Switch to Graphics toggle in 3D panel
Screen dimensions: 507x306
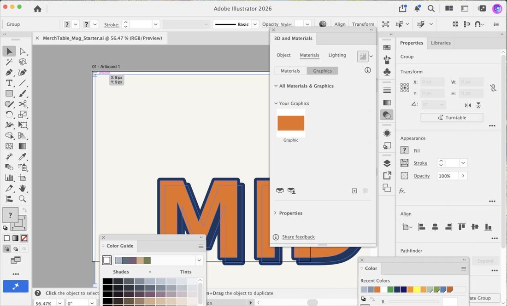322,71
